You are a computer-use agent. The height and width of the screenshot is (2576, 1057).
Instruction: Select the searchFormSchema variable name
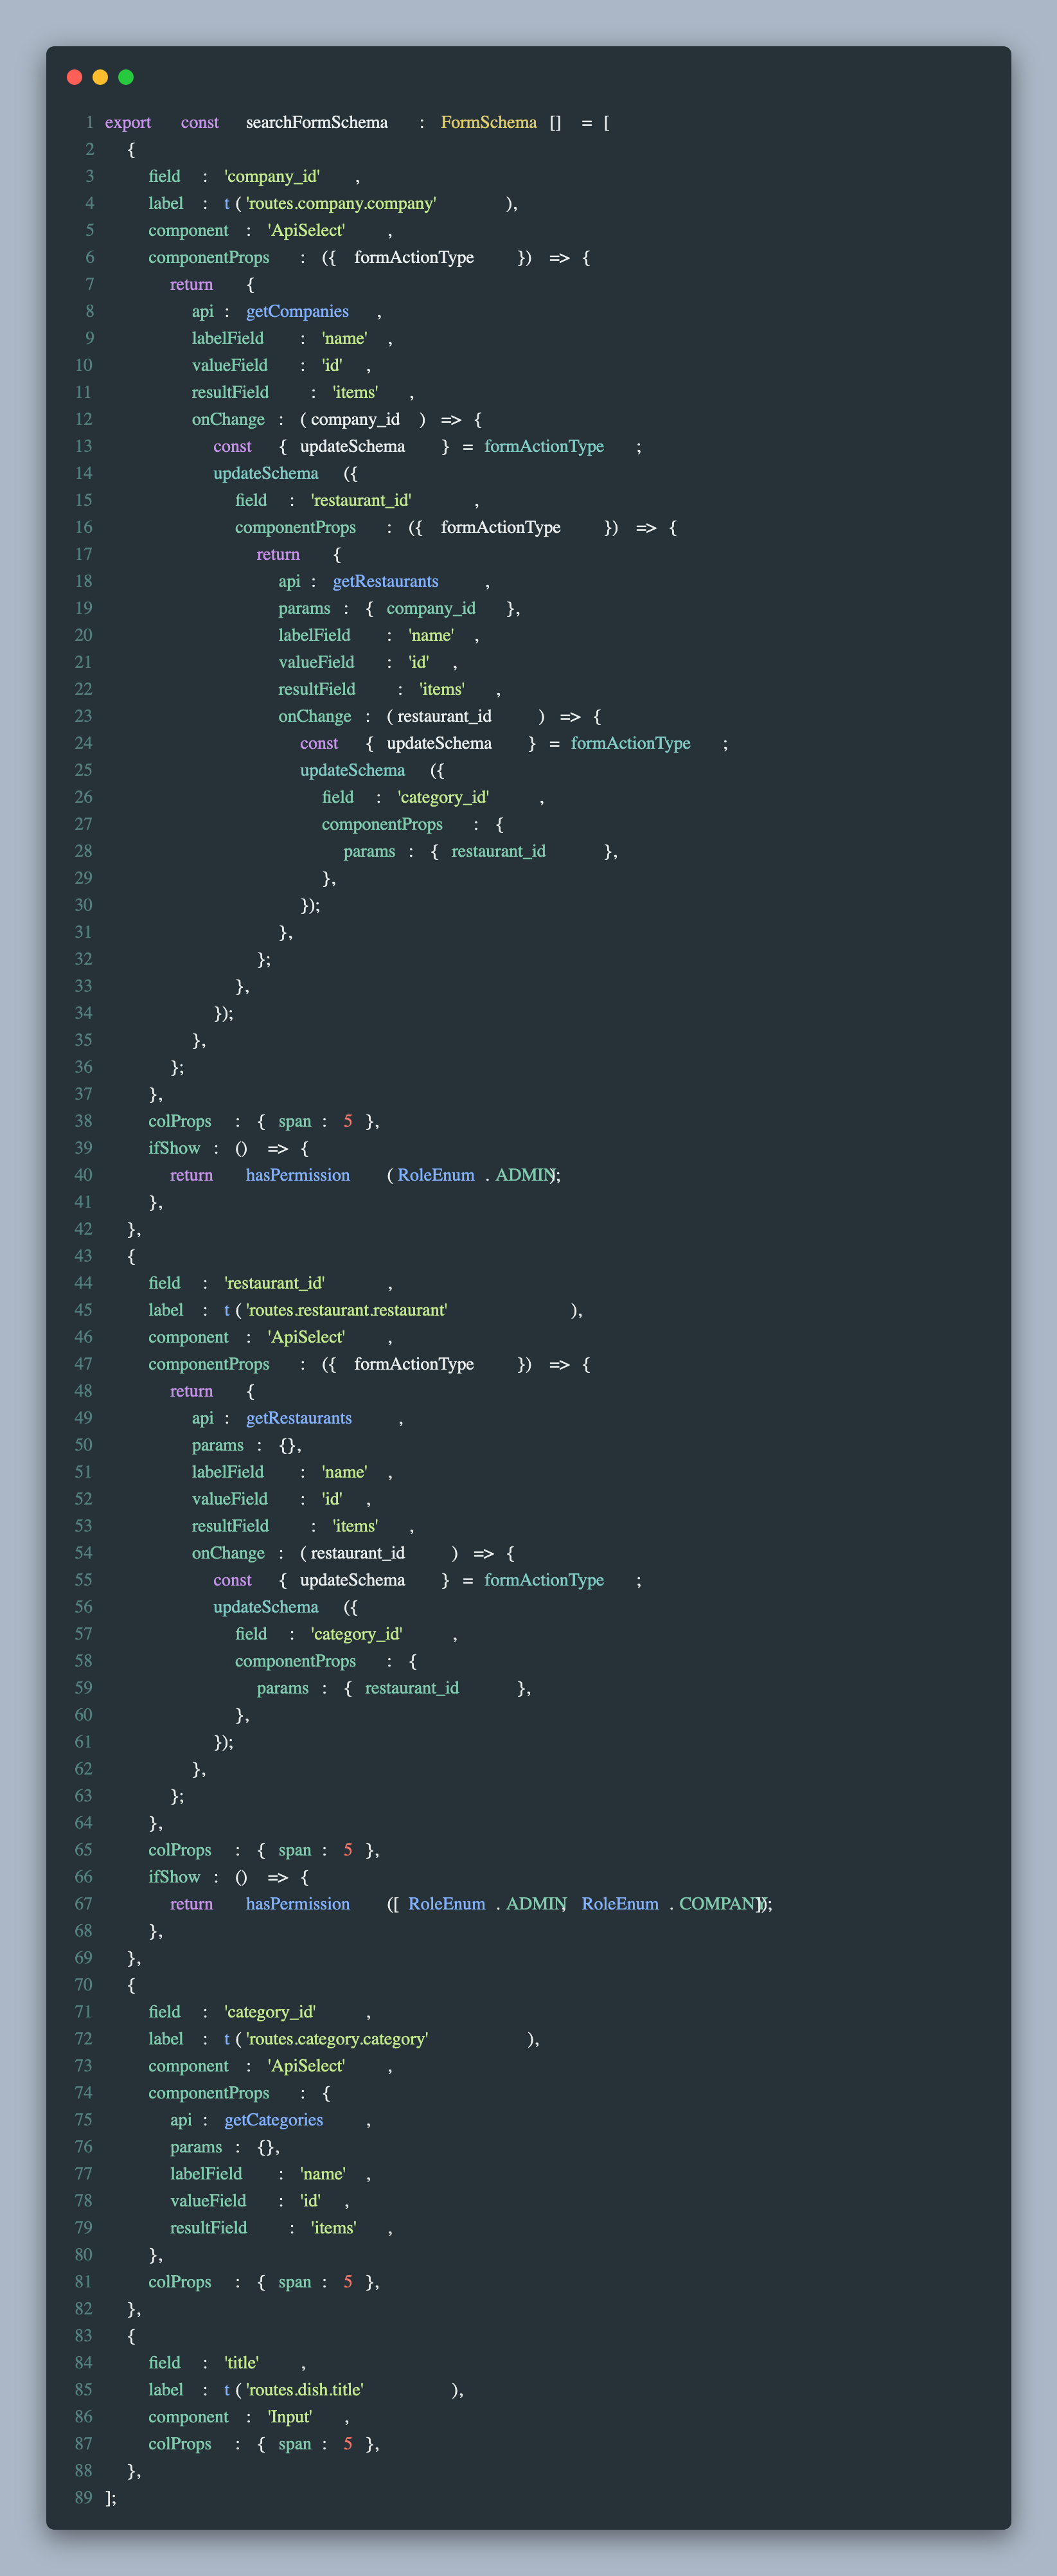click(x=317, y=122)
